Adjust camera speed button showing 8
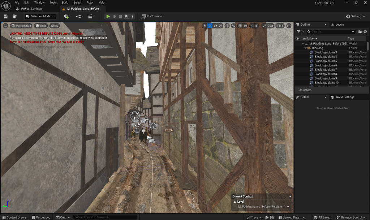The height and width of the screenshot is (220, 370). point(280,26)
